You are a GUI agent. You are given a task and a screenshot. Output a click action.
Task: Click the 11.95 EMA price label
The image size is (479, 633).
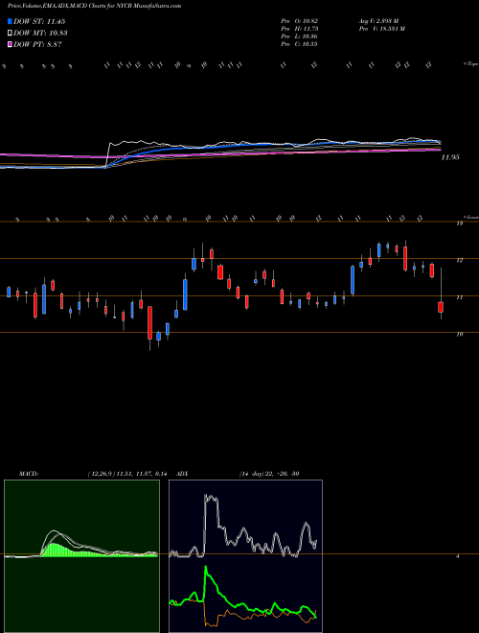(x=450, y=157)
